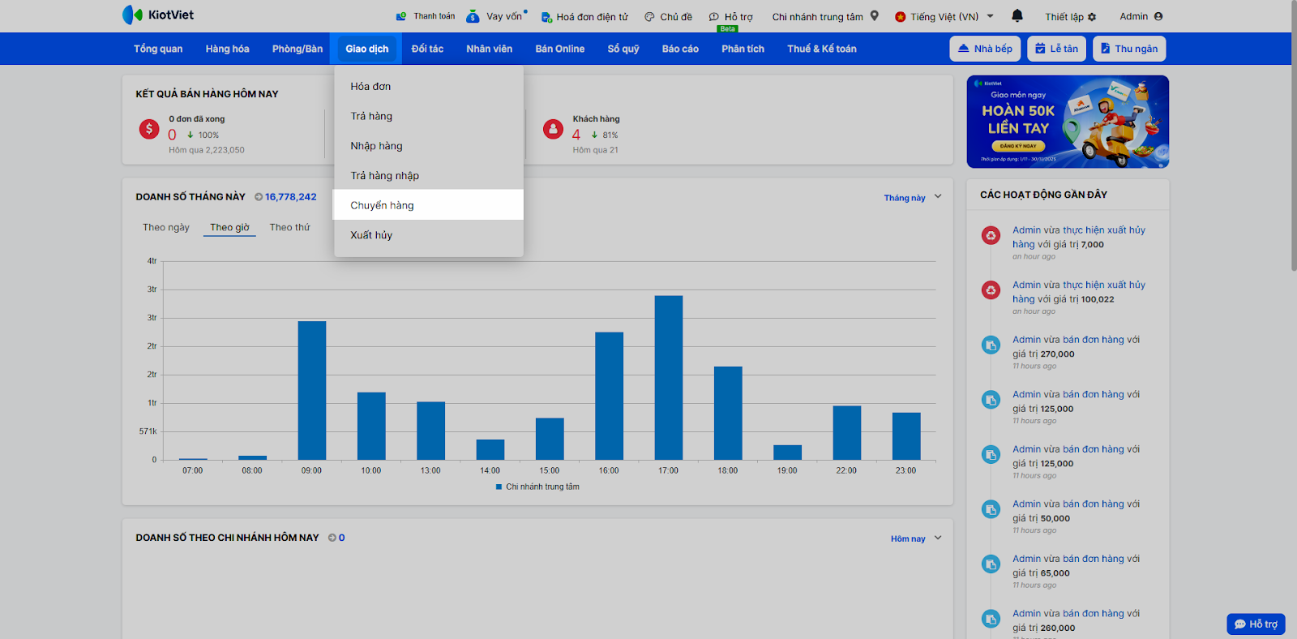Select Hóa đơn from the Giao dịch menu

pyautogui.click(x=429, y=86)
